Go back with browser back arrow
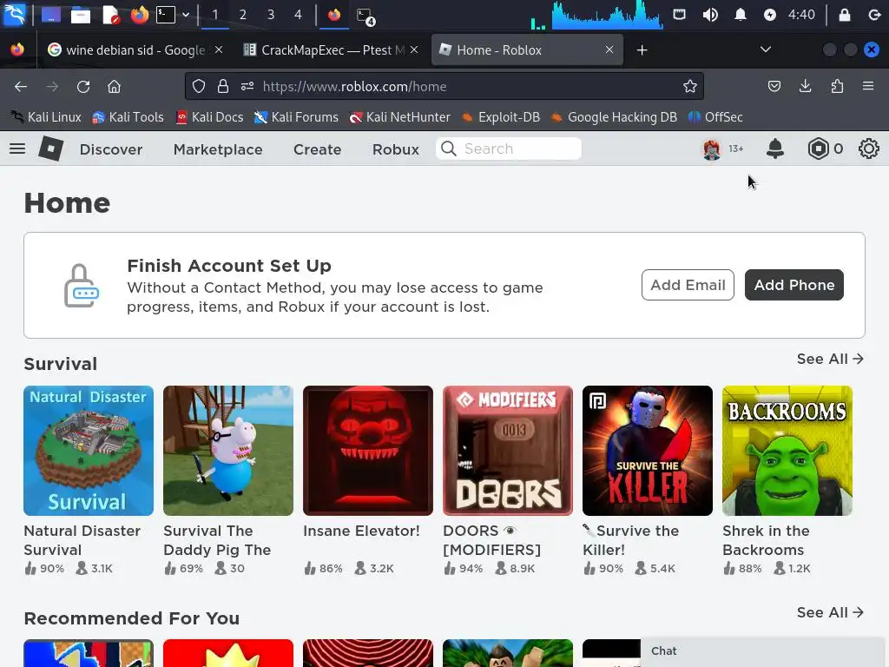 coord(21,86)
